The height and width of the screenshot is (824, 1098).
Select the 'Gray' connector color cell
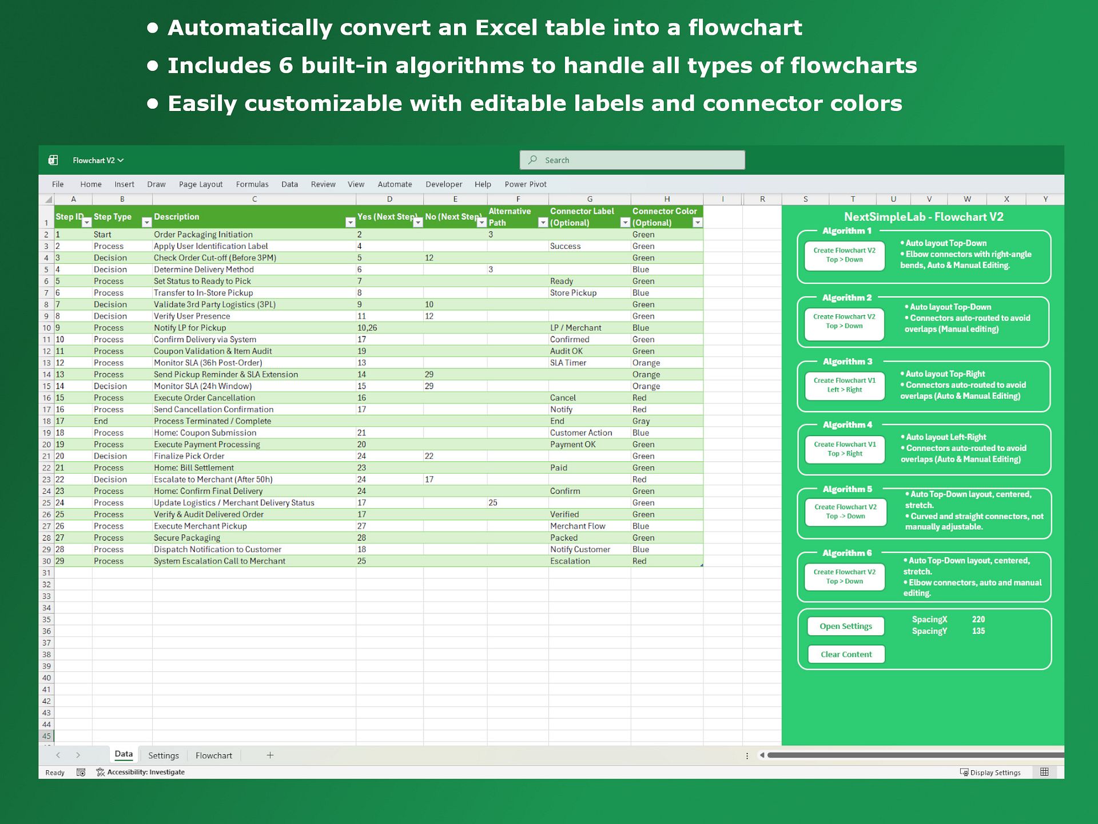tap(667, 421)
